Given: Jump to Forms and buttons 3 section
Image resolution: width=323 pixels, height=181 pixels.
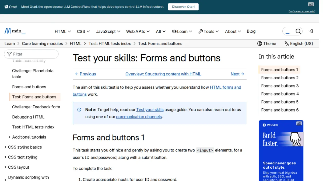Looking at the screenshot, I should tap(280, 86).
